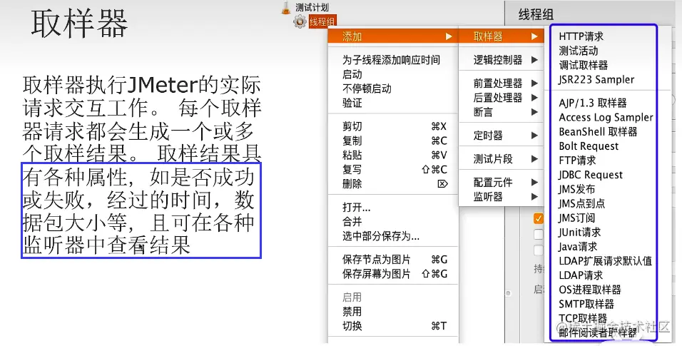This screenshot has width=682, height=346.
Task: Choose 剪切 menu entry
Action: click(x=393, y=127)
